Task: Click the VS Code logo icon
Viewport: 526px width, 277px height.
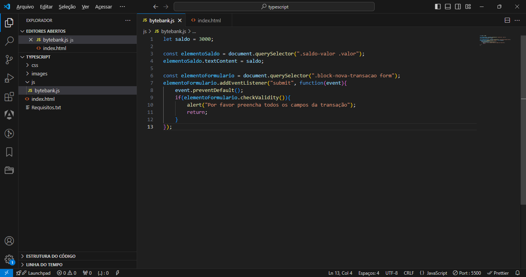Action: pyautogui.click(x=7, y=7)
